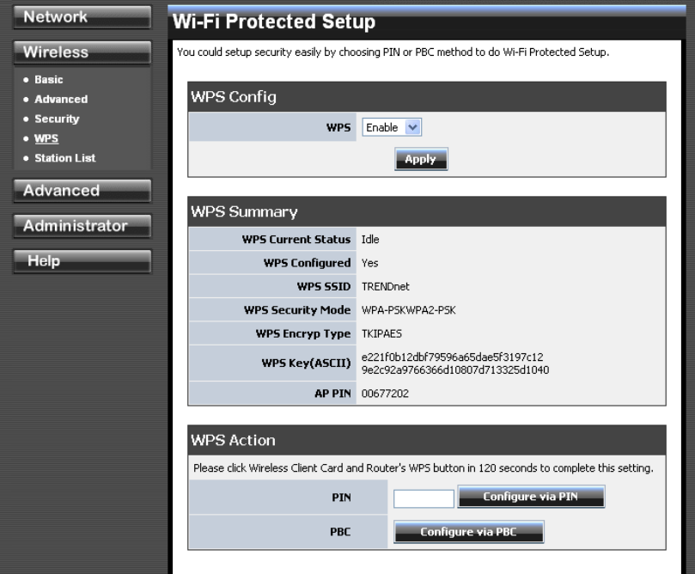Open the wireless Security page
695x574 pixels.
(x=57, y=119)
